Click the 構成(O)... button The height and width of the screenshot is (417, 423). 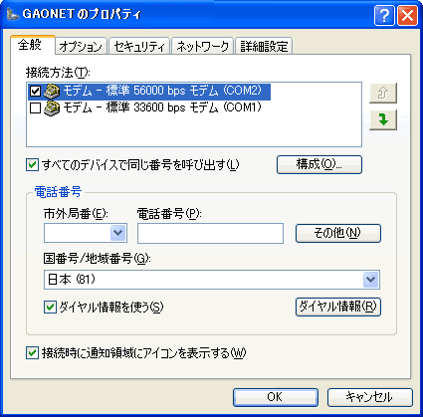click(x=319, y=164)
